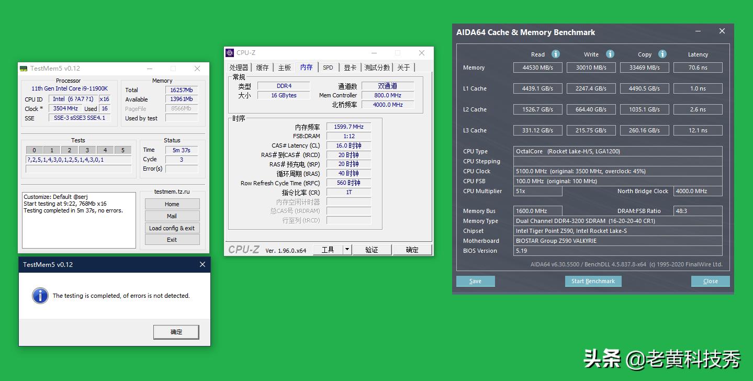Screen dimensions: 753x381
Task: Open the 工具 dropdown arrow in CPU-Z
Action: (347, 250)
